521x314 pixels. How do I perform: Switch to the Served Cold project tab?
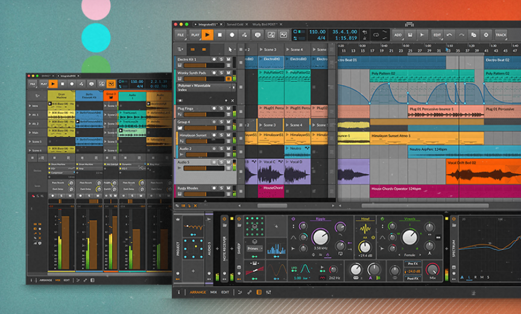(x=235, y=24)
